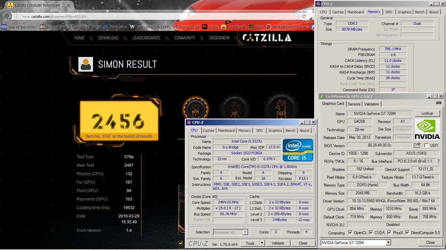Open the PROHARDVER! Fórum bookmark
The image size is (446, 250).
point(287,27)
